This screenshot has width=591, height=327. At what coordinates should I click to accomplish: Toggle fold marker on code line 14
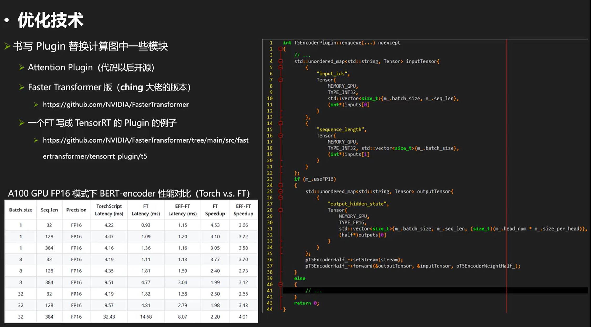tap(281, 123)
